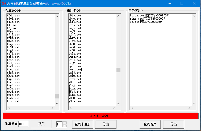Click left arrow of 未注册 horizontal scrollbar
This screenshot has width=201, height=131.
71,108
